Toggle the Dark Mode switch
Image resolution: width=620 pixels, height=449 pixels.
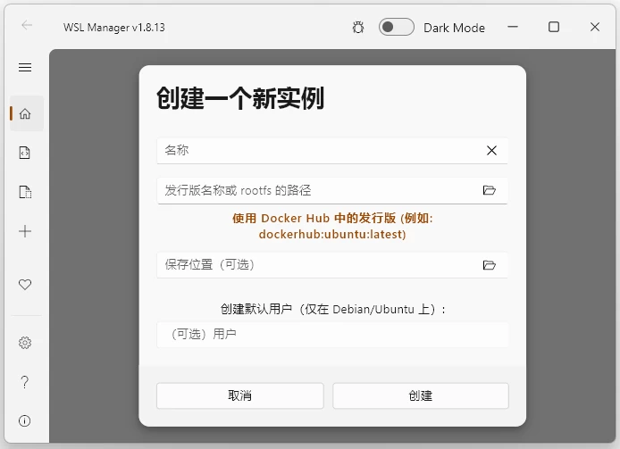(x=396, y=27)
